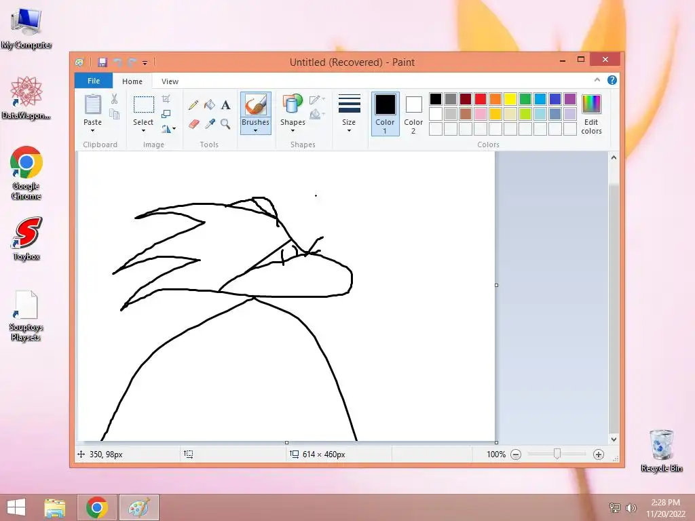695x521 pixels.
Task: Pick the orange color swatch
Action: click(495, 99)
